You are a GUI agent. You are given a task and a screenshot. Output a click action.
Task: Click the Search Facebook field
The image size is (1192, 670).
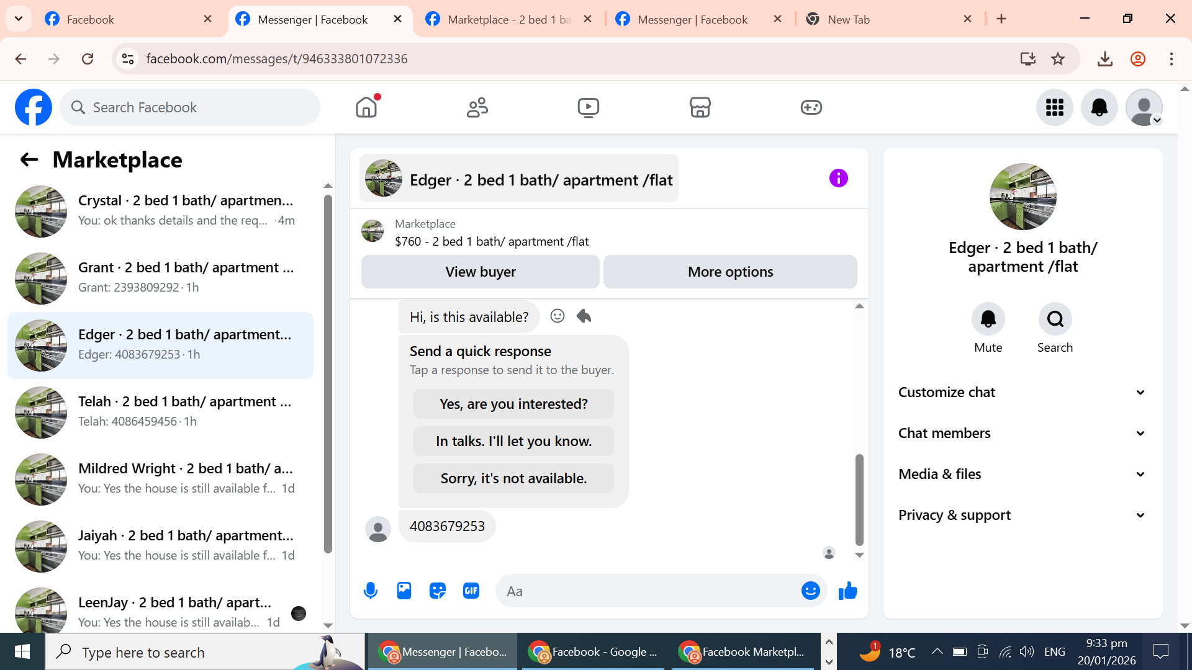[190, 107]
